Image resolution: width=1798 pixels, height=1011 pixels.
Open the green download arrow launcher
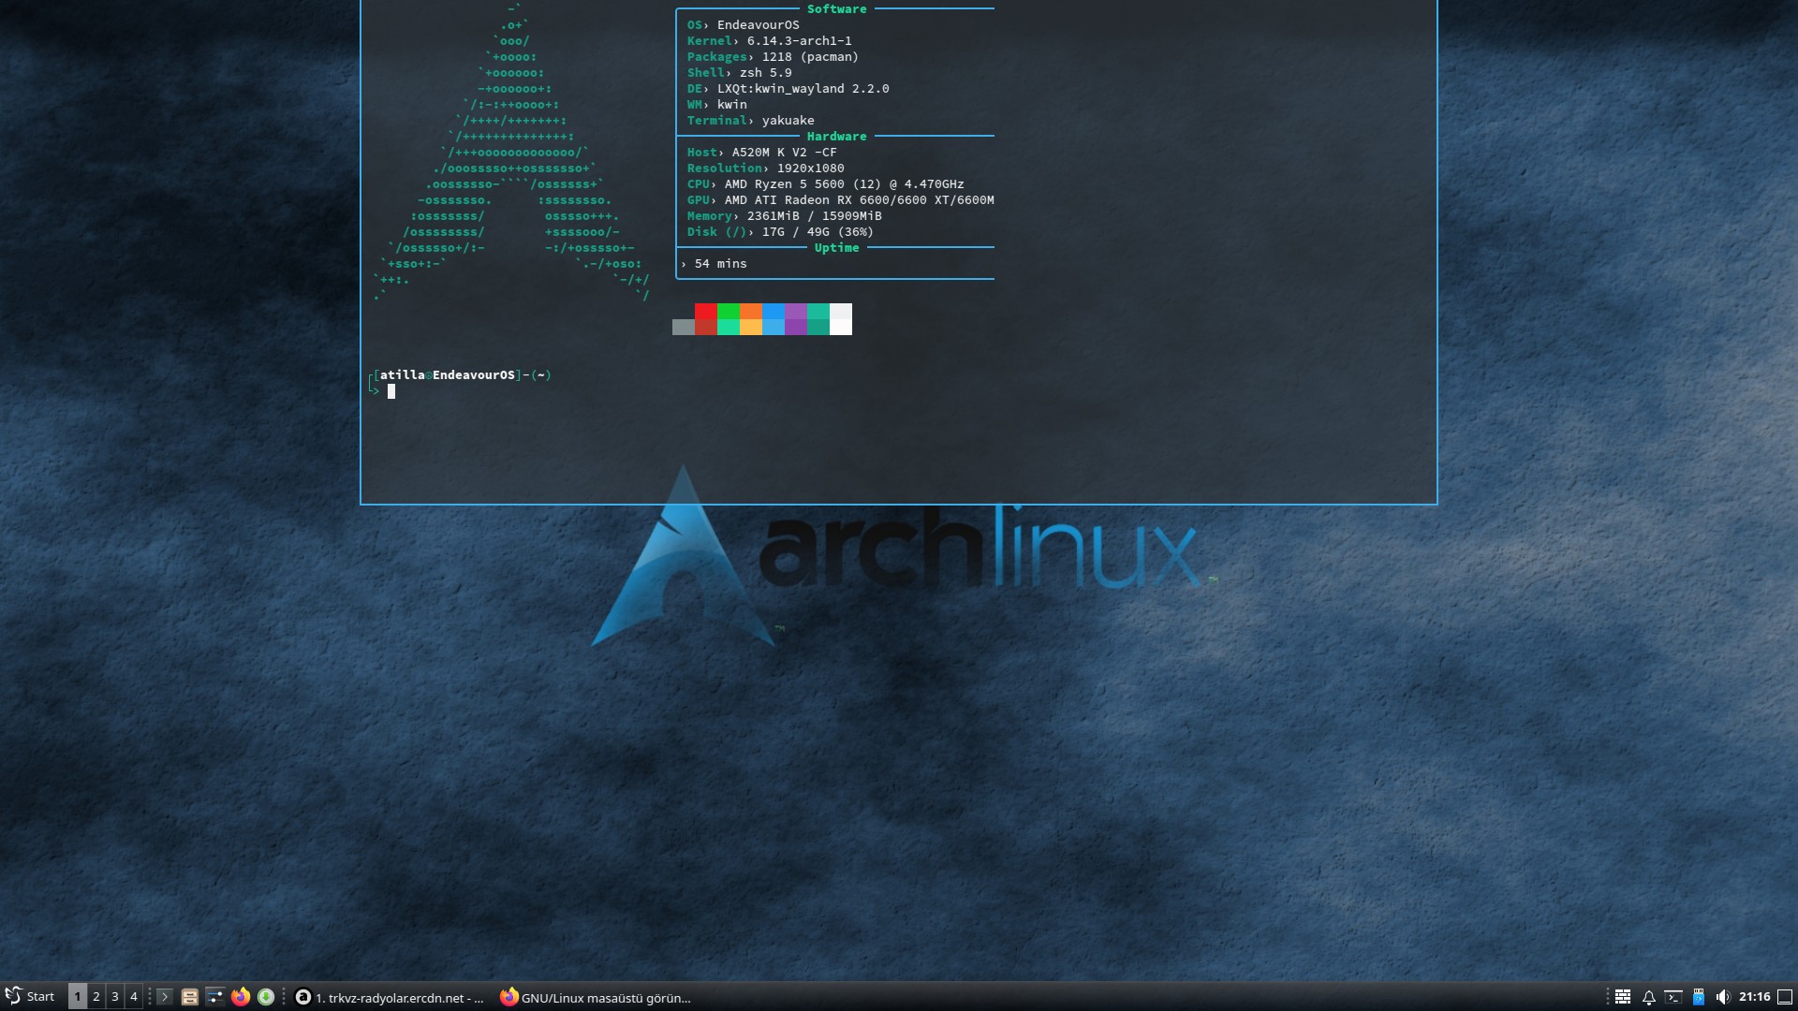tap(266, 997)
